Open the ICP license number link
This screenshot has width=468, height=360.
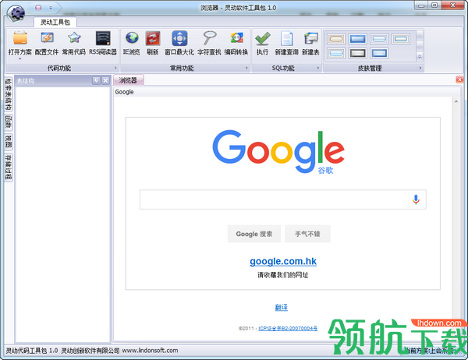coord(288,328)
